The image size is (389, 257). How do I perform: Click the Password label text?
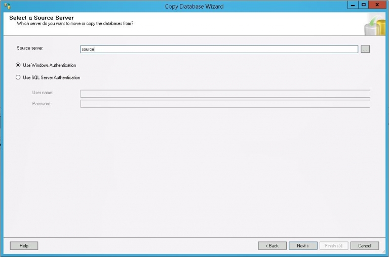pos(42,104)
